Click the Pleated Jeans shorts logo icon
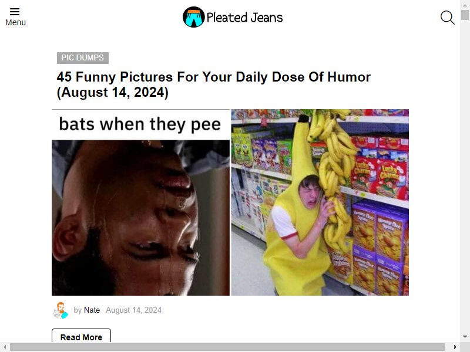Screen dimensions: 470x352 [x=194, y=17]
